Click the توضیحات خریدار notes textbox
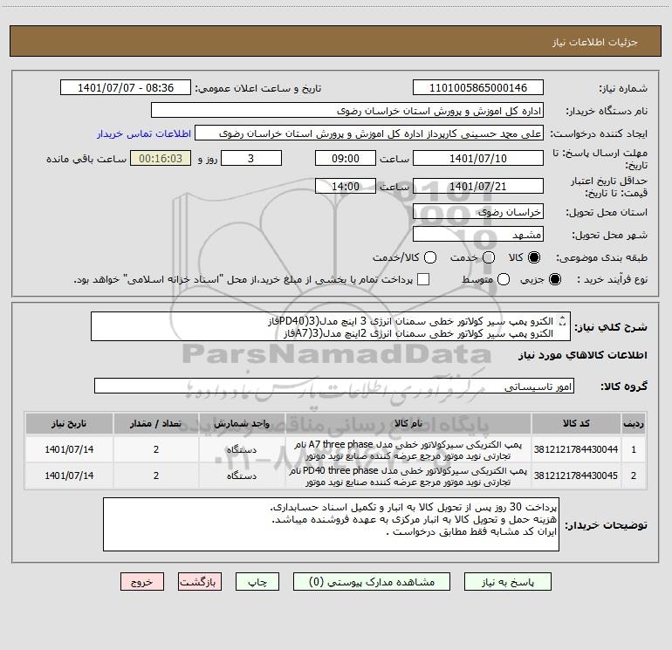 click(331, 524)
